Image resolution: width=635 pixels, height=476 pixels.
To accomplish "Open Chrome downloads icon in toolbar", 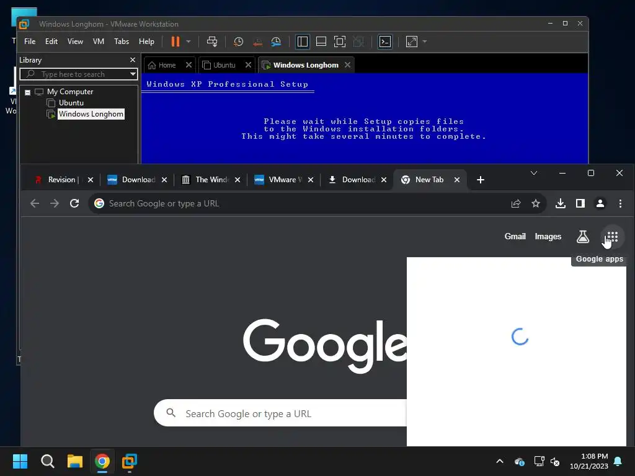I will [x=561, y=203].
